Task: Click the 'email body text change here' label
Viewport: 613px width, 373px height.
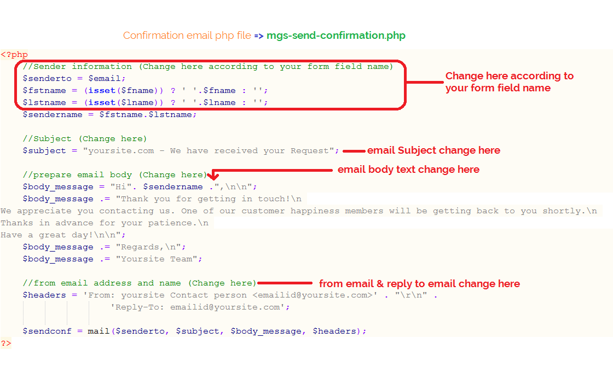Action: [409, 169]
